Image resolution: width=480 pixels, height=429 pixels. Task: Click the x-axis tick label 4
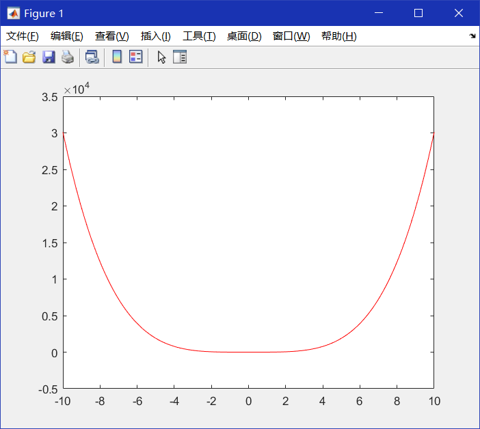click(322, 401)
